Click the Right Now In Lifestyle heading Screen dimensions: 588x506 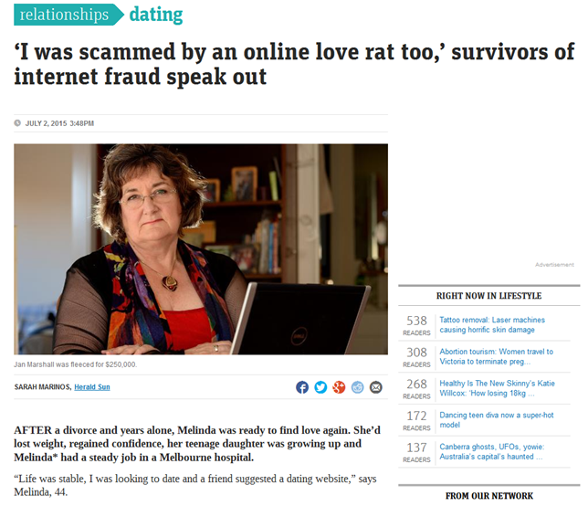(488, 296)
